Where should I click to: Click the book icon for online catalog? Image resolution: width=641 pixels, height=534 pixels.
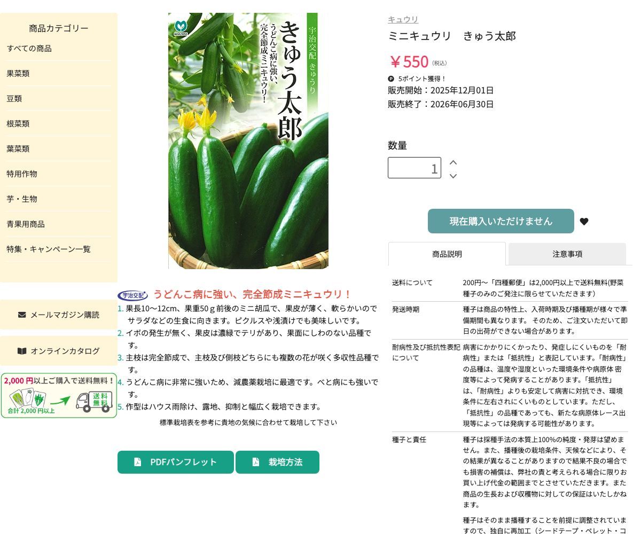pyautogui.click(x=22, y=351)
